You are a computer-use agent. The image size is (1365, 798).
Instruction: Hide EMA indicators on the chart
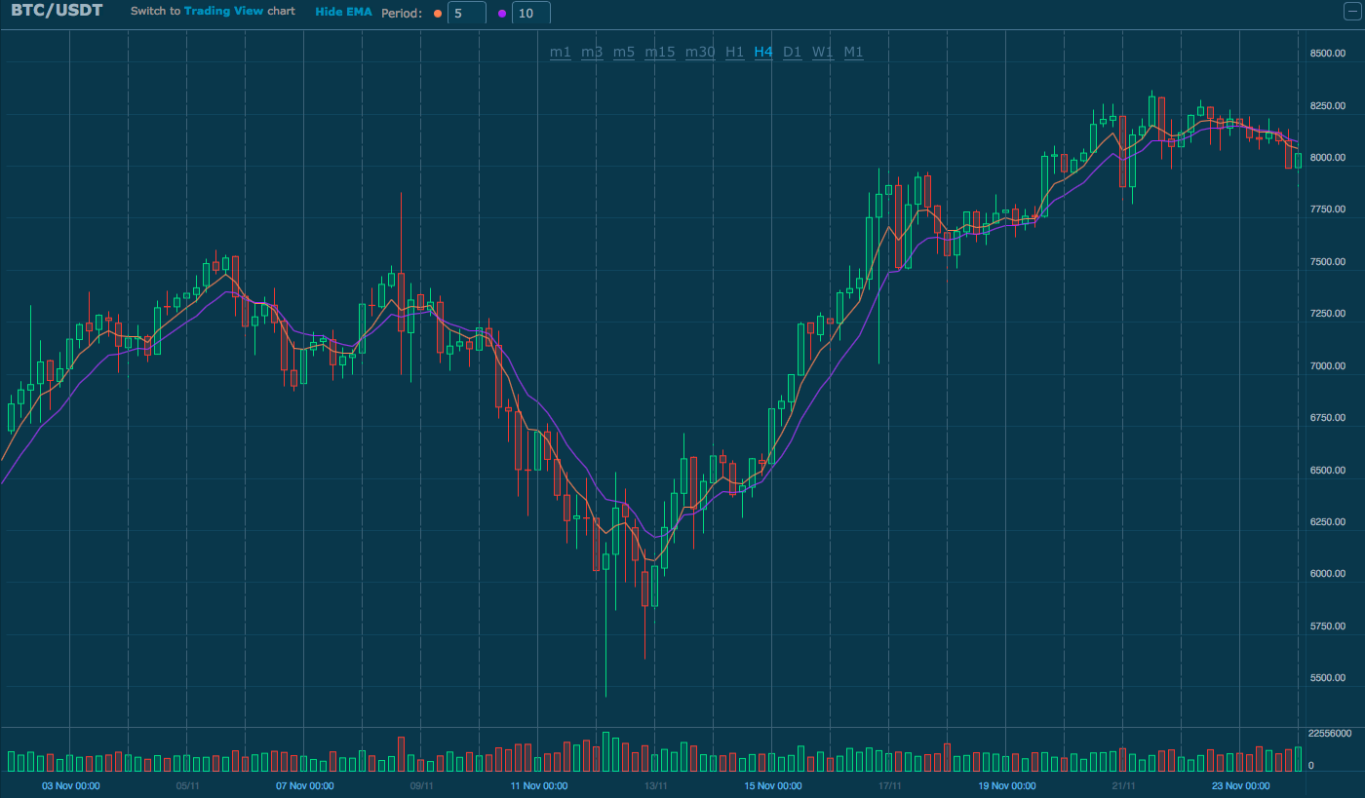[x=343, y=12]
